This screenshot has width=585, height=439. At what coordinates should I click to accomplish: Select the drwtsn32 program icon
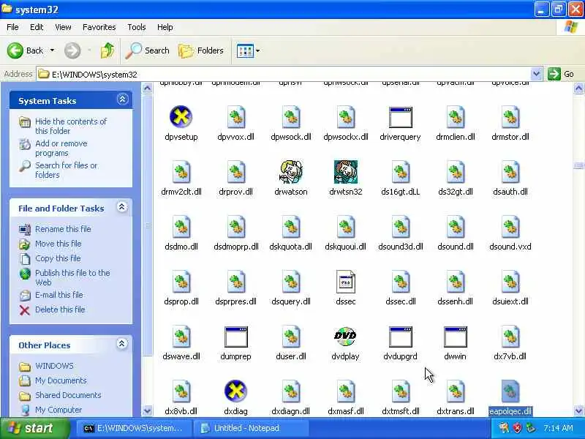pos(345,172)
